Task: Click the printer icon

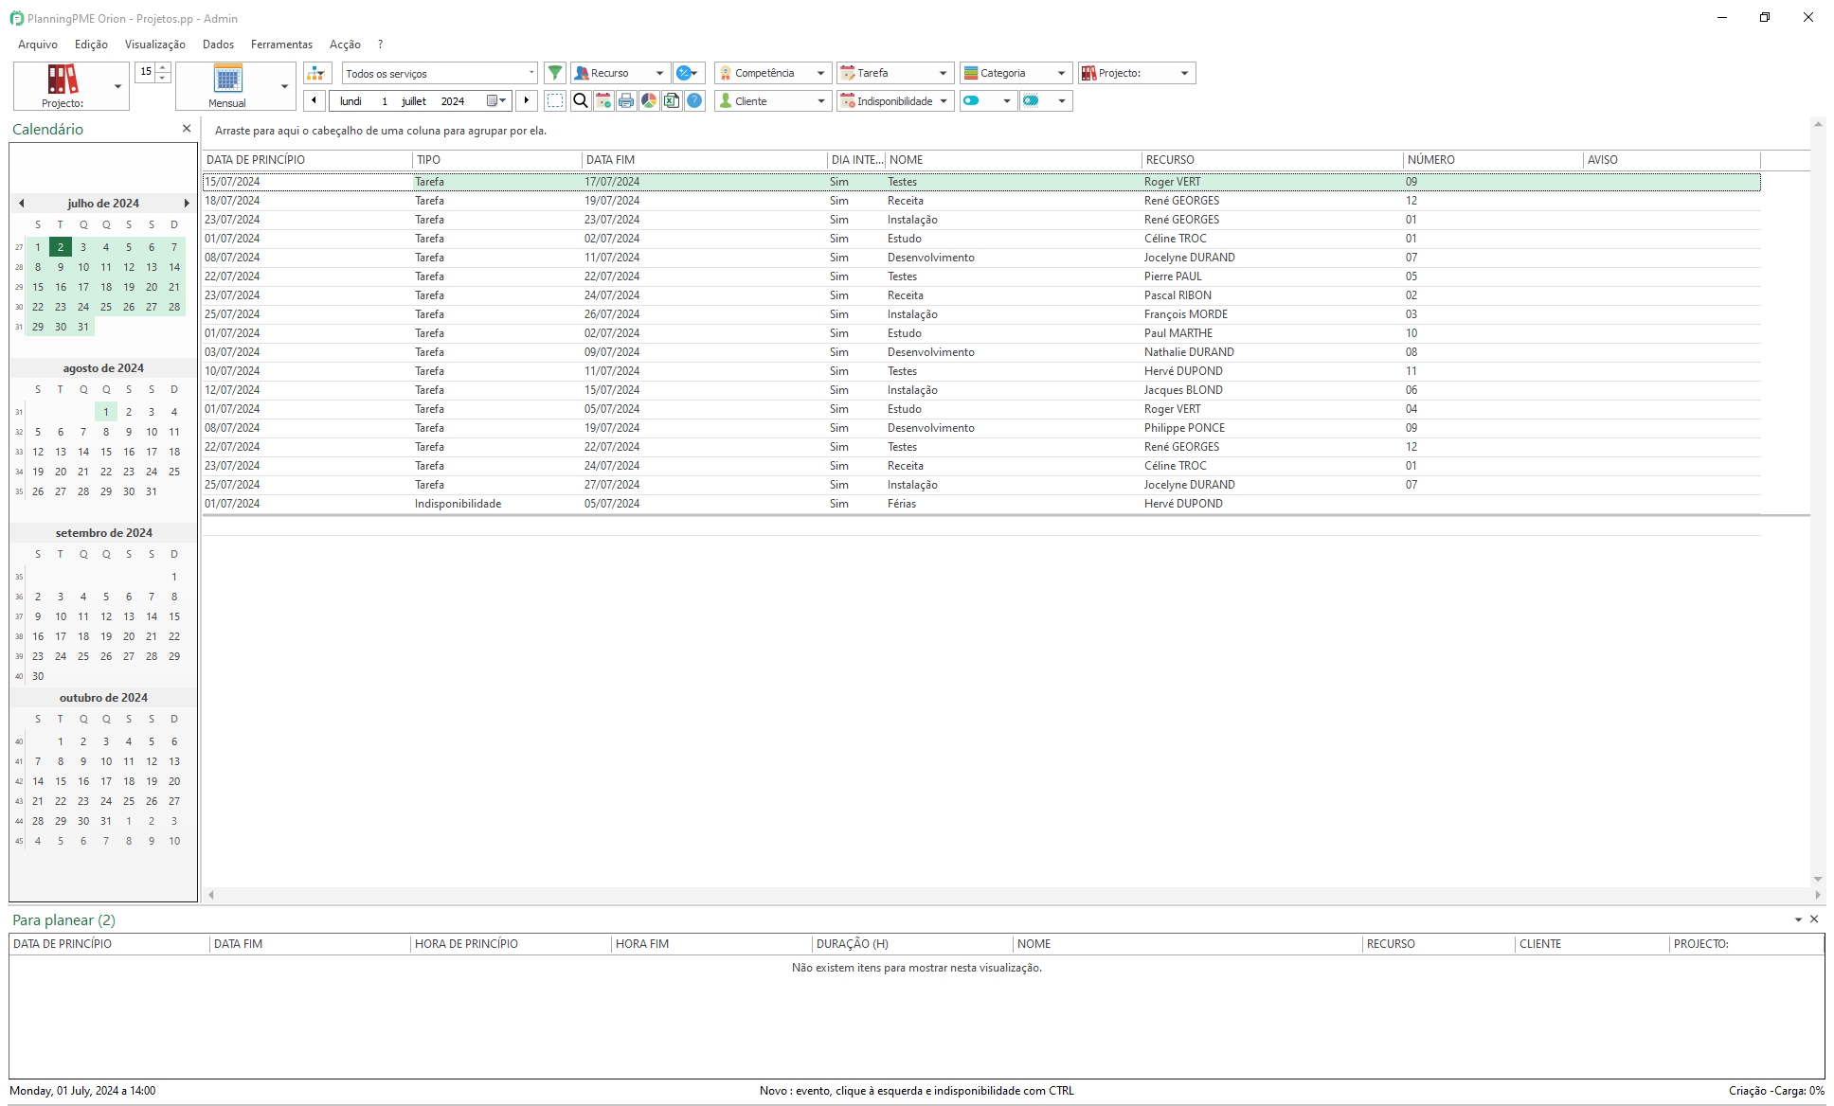Action: (x=626, y=100)
